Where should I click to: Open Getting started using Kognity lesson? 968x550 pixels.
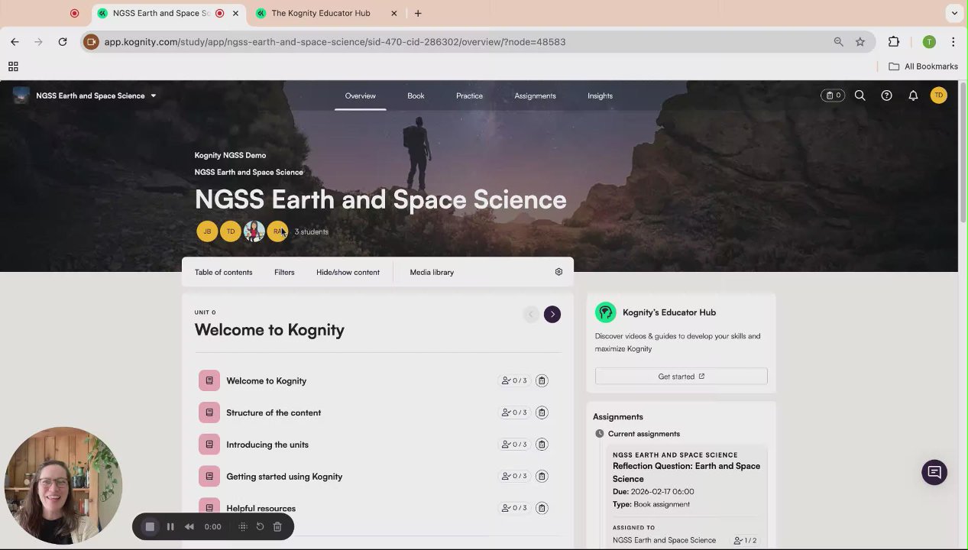284,476
